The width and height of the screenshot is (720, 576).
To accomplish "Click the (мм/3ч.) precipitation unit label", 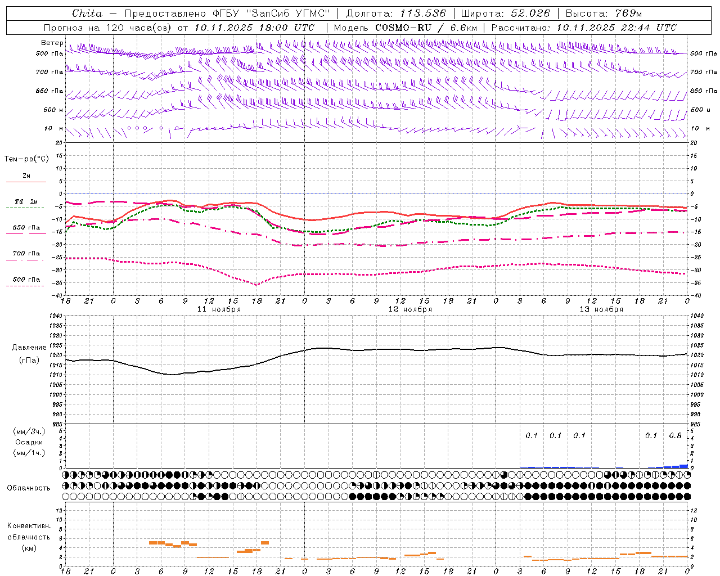I will (x=29, y=431).
